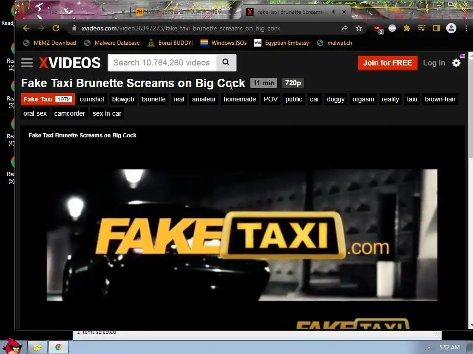473x354 pixels.
Task: Click the browser forward arrow
Action: click(x=41, y=28)
